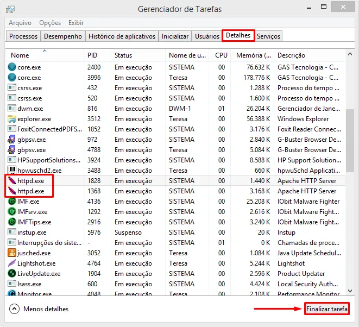Click the core.exe icon with PID 2400

click(11, 67)
